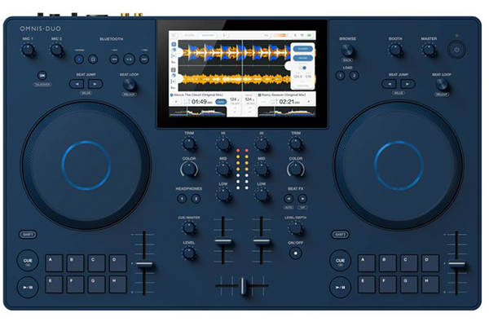The image size is (489, 326).
Task: Click left deck Beat Jump forward arrow
Action: click(95, 84)
